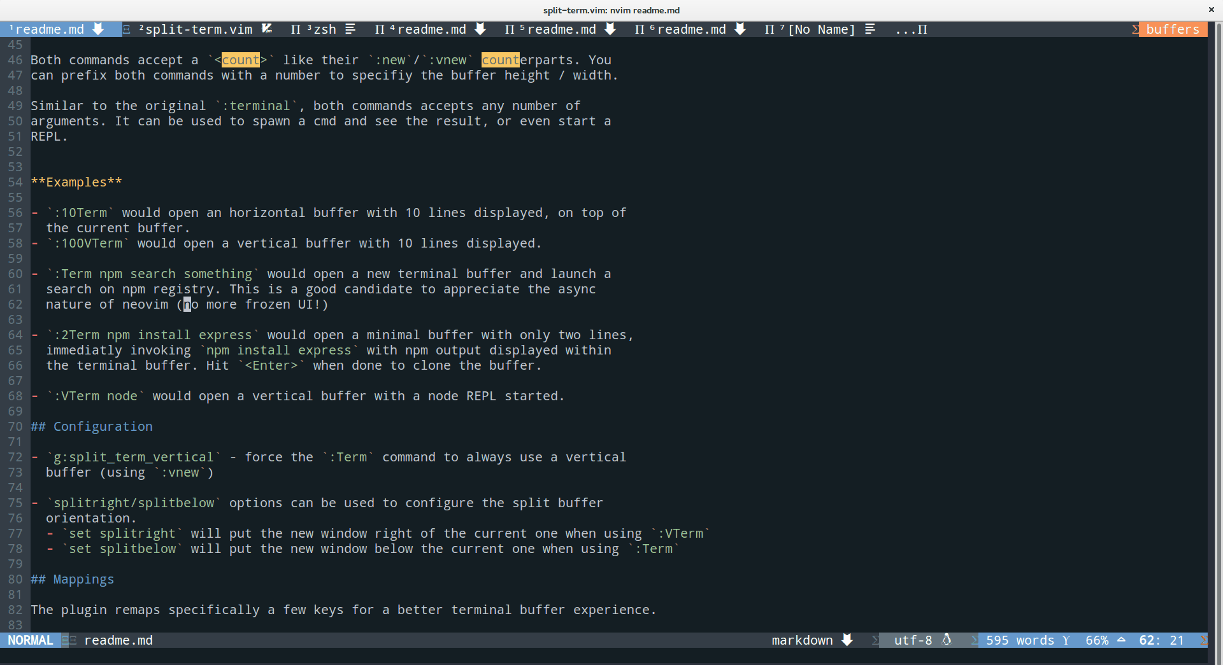1223x665 pixels.
Task: Click the 595 words counter
Action: pos(1020,640)
